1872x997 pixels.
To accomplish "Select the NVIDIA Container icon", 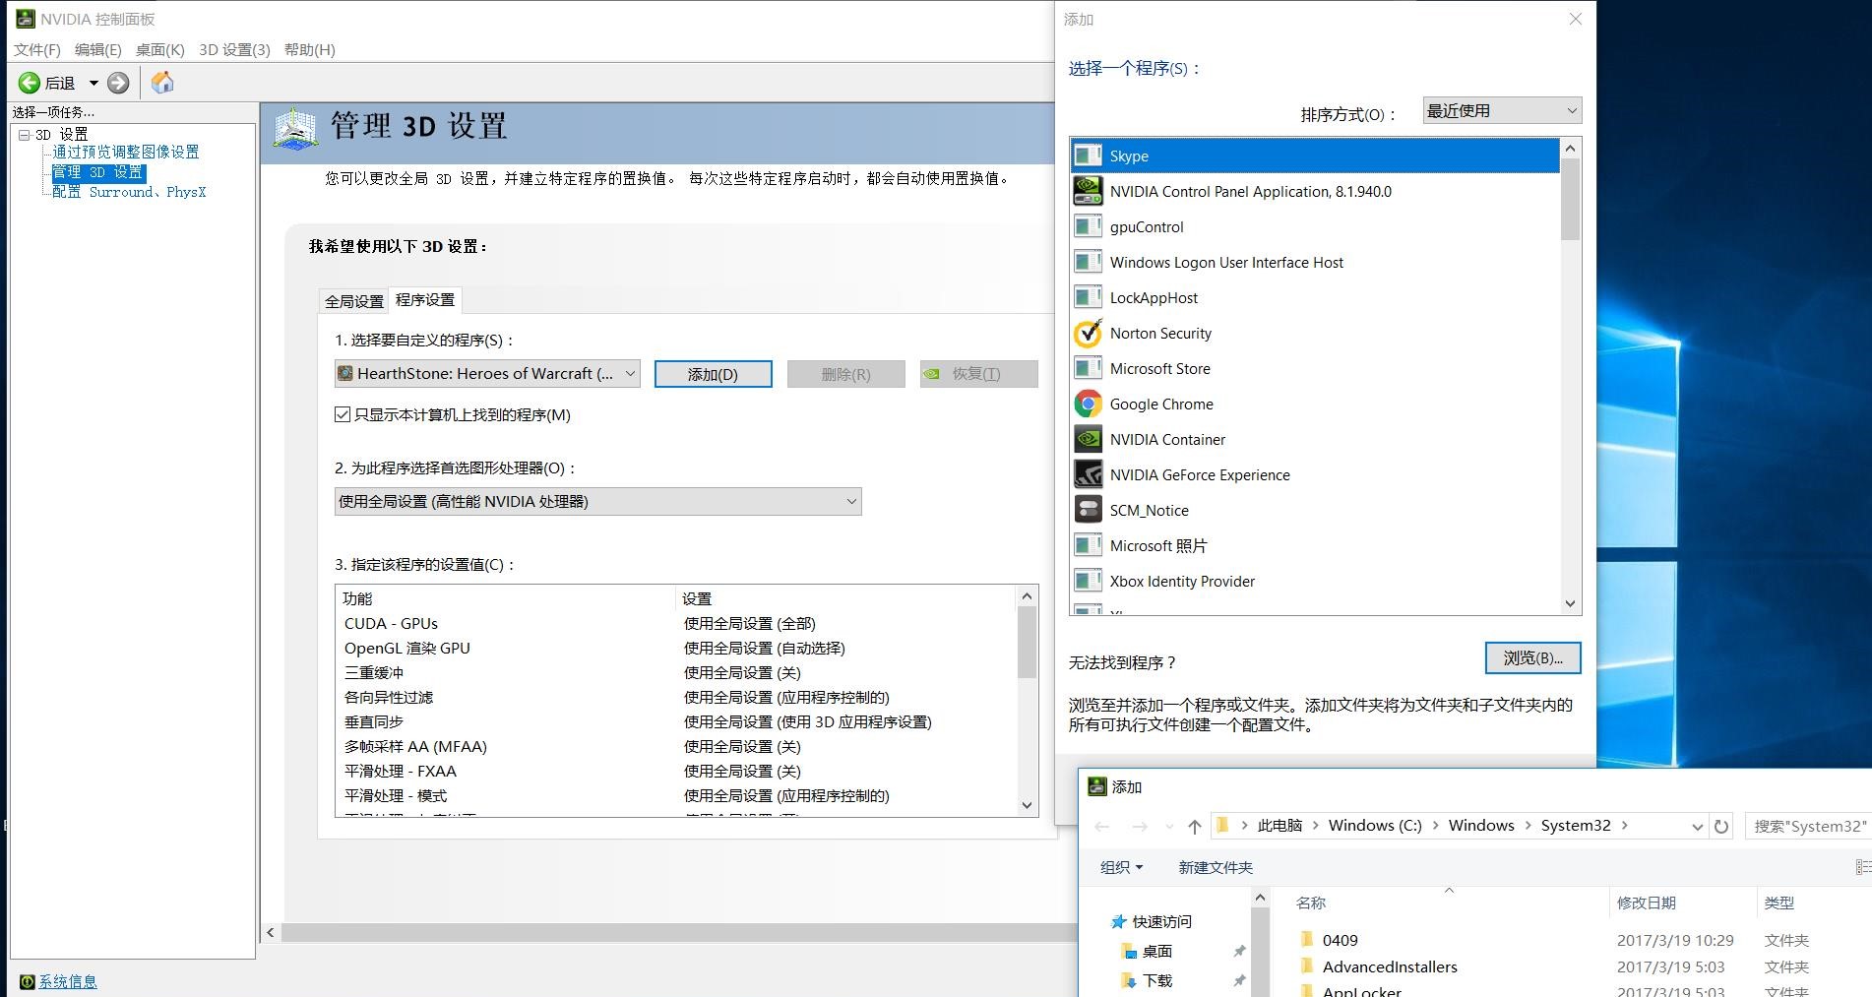I will point(1088,439).
